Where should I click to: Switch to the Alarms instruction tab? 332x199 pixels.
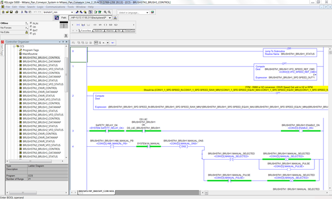click(110, 31)
